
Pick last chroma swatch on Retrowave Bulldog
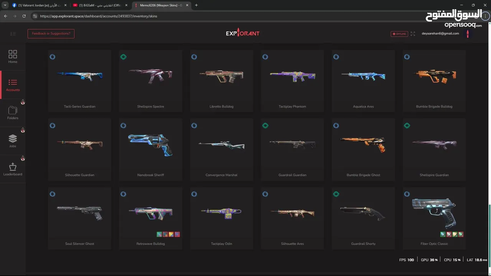coord(177,234)
